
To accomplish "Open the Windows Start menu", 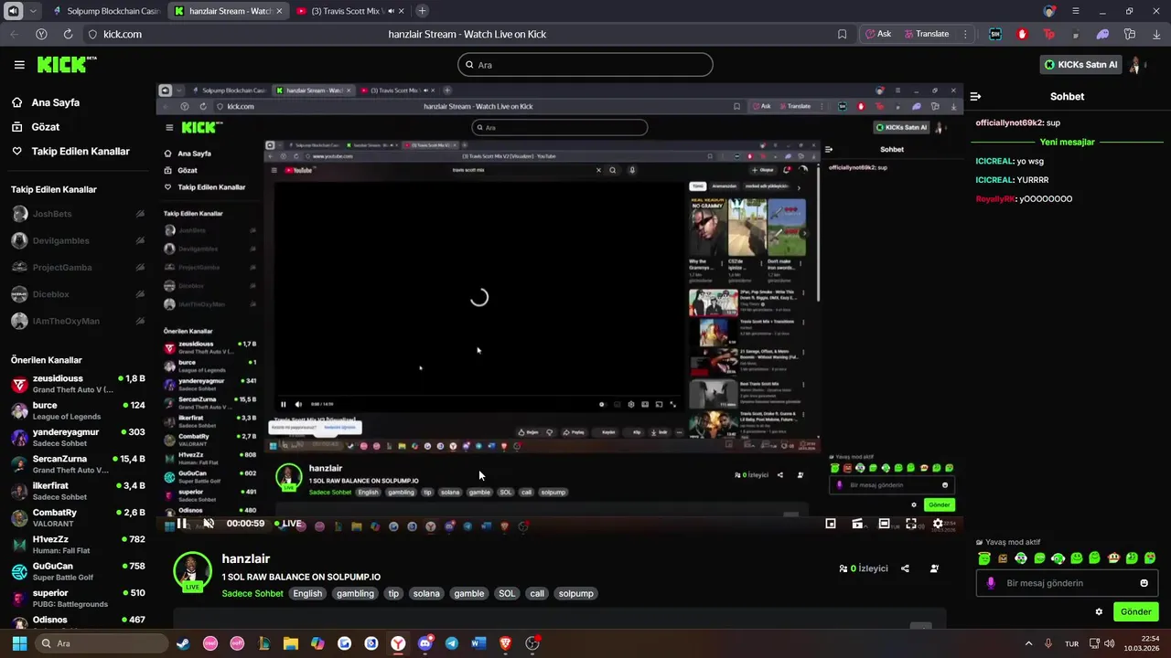I will click(x=19, y=643).
